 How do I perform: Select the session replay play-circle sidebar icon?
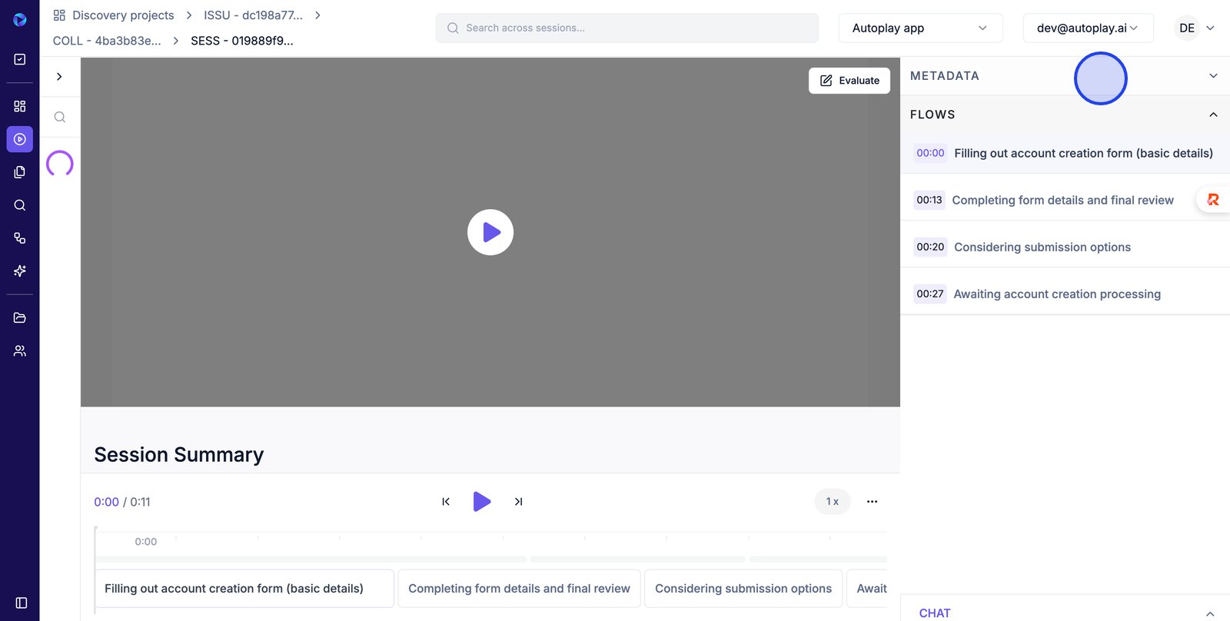20,139
